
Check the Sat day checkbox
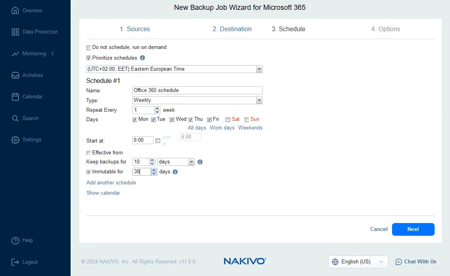pos(228,120)
